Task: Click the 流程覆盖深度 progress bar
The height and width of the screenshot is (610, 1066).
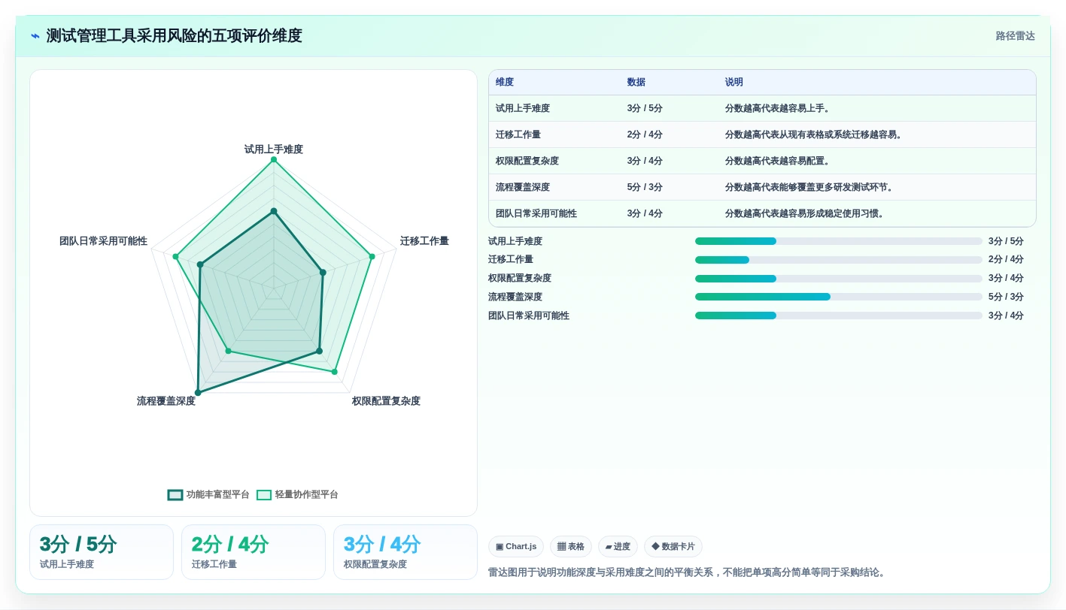Action: 839,297
